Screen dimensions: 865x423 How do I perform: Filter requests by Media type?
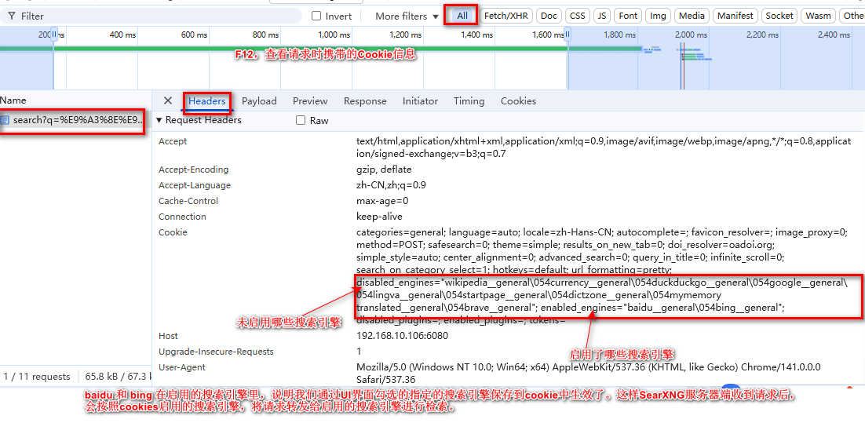click(x=692, y=16)
